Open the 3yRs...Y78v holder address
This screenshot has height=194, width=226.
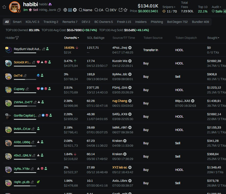tap(22, 169)
